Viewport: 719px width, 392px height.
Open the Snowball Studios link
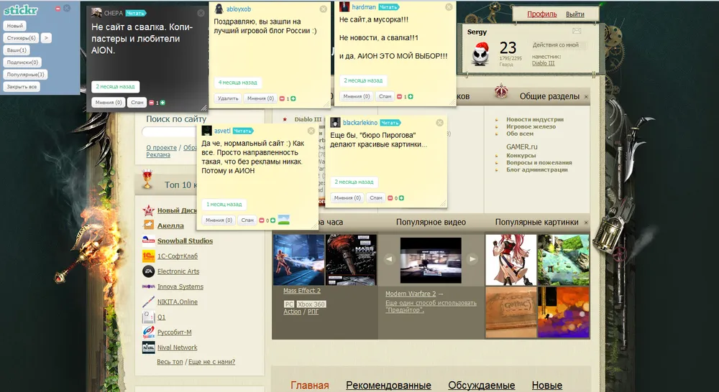coord(185,241)
